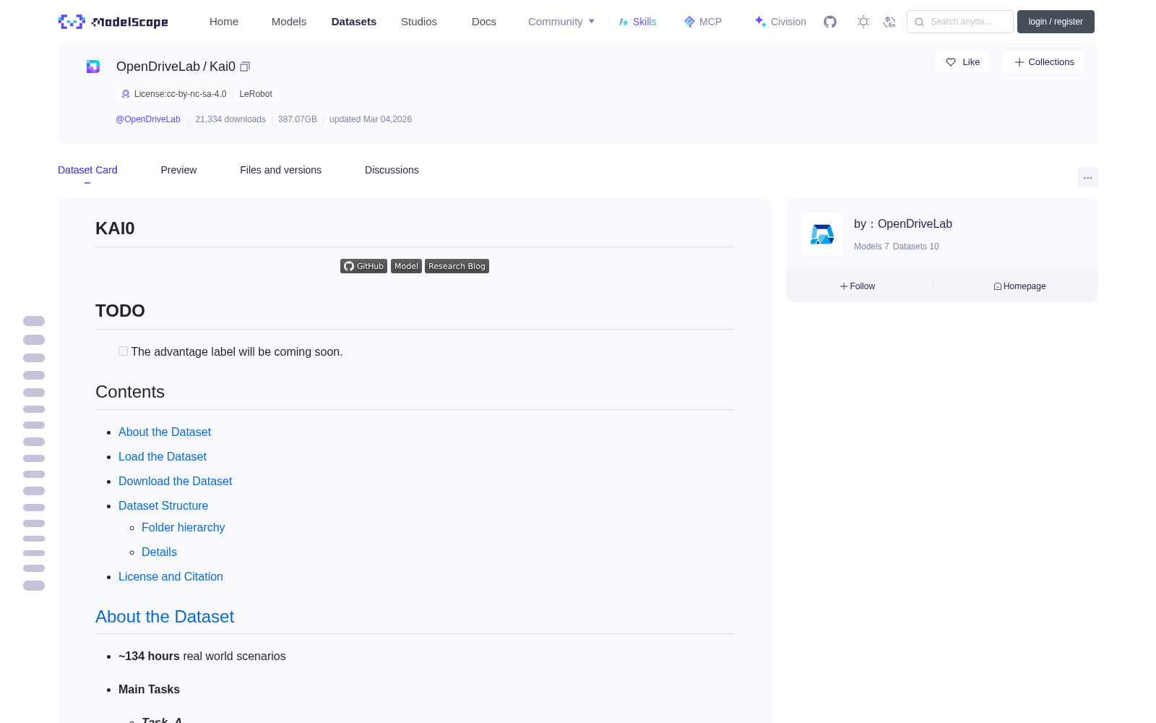Open the @OpenDriveLab profile link
Image resolution: width=1156 pixels, height=723 pixels.
click(148, 119)
